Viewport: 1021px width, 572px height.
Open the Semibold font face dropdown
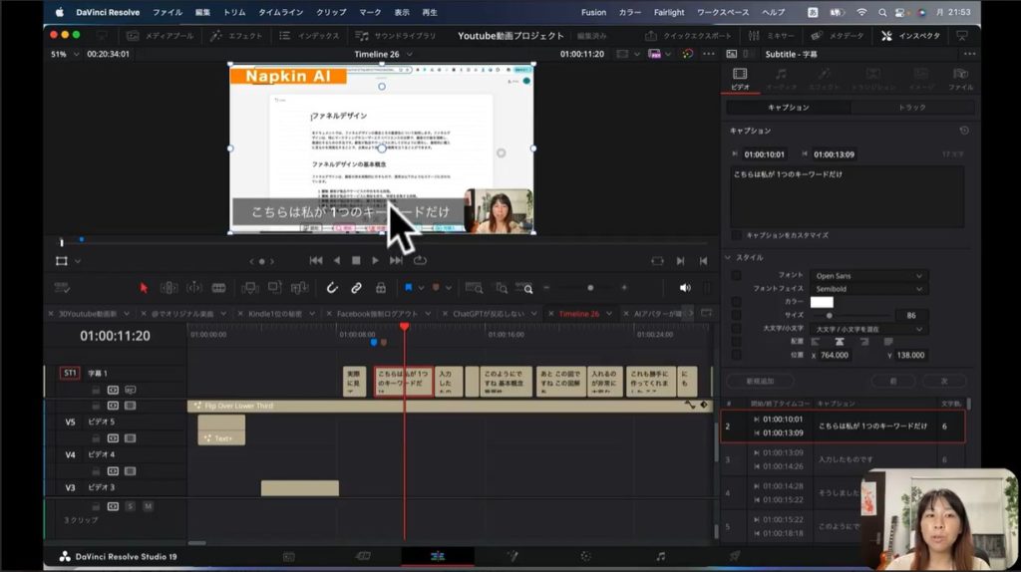pyautogui.click(x=868, y=289)
